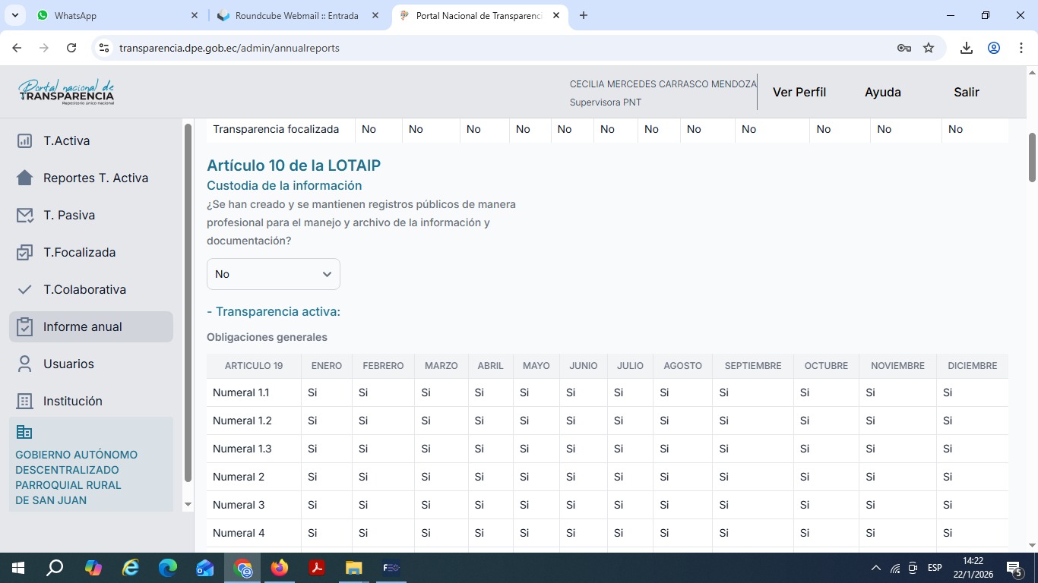Switch to the Roundcube Webmail tab

pyautogui.click(x=296, y=15)
